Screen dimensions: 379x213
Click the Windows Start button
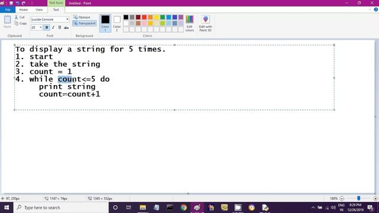tap(7, 208)
